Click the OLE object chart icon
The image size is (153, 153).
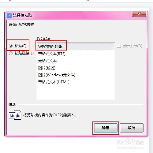(15, 115)
